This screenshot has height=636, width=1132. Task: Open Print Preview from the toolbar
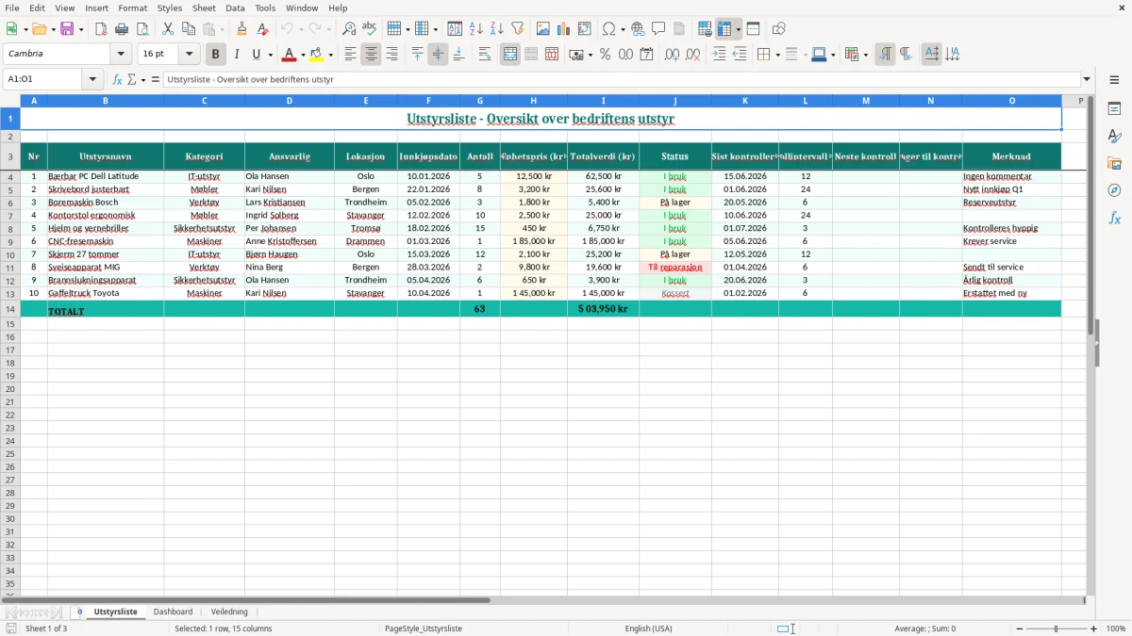pos(142,29)
